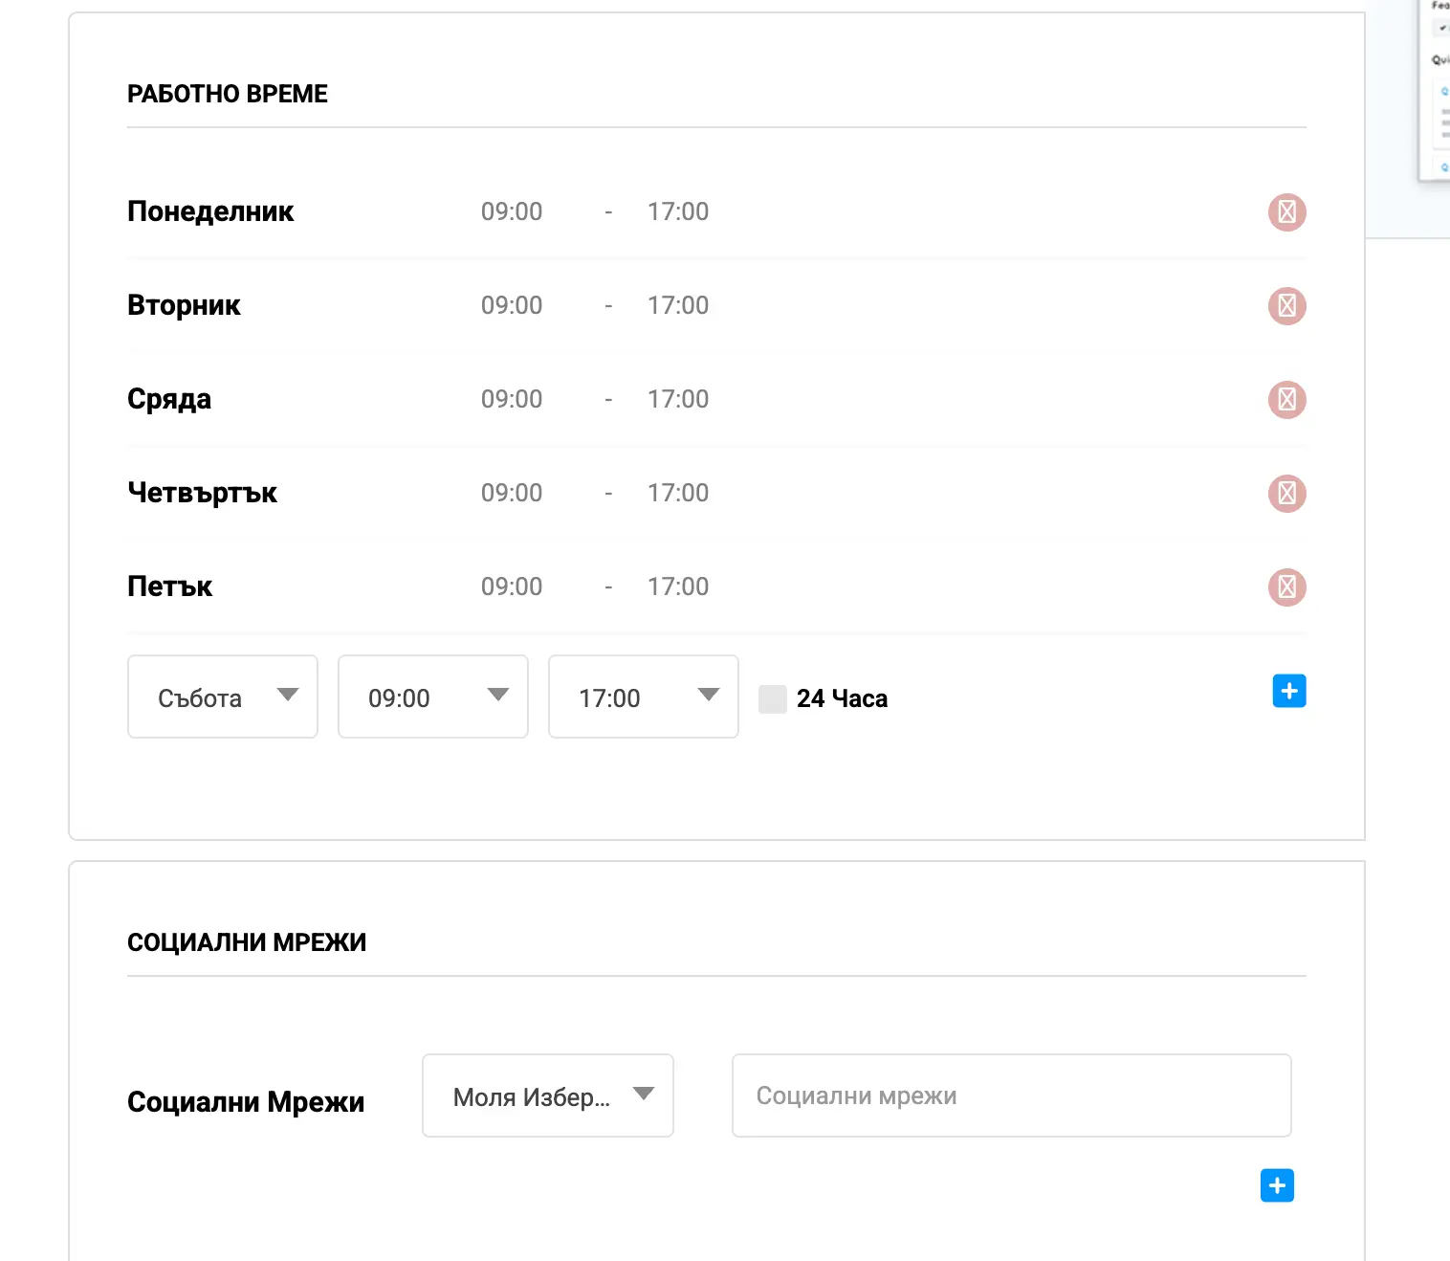
Task: Delete the Петък working hours row
Action: pyautogui.click(x=1286, y=586)
